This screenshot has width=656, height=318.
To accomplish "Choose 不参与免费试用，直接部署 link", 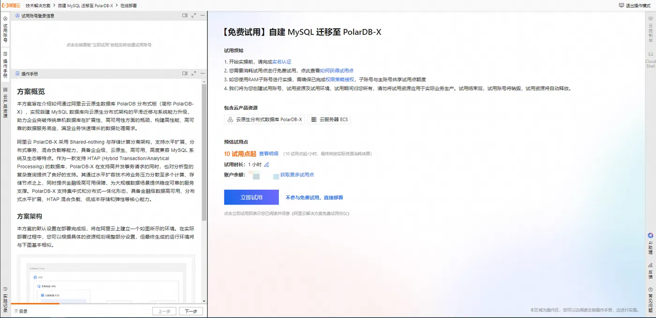I will tap(314, 198).
